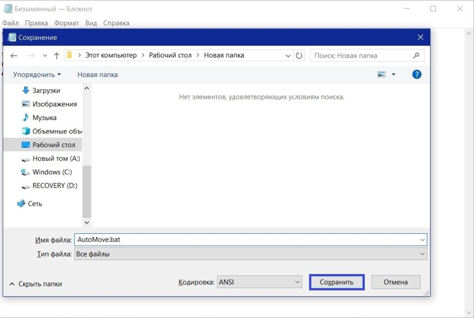Go up one folder level
The height and width of the screenshot is (318, 474).
(56, 56)
